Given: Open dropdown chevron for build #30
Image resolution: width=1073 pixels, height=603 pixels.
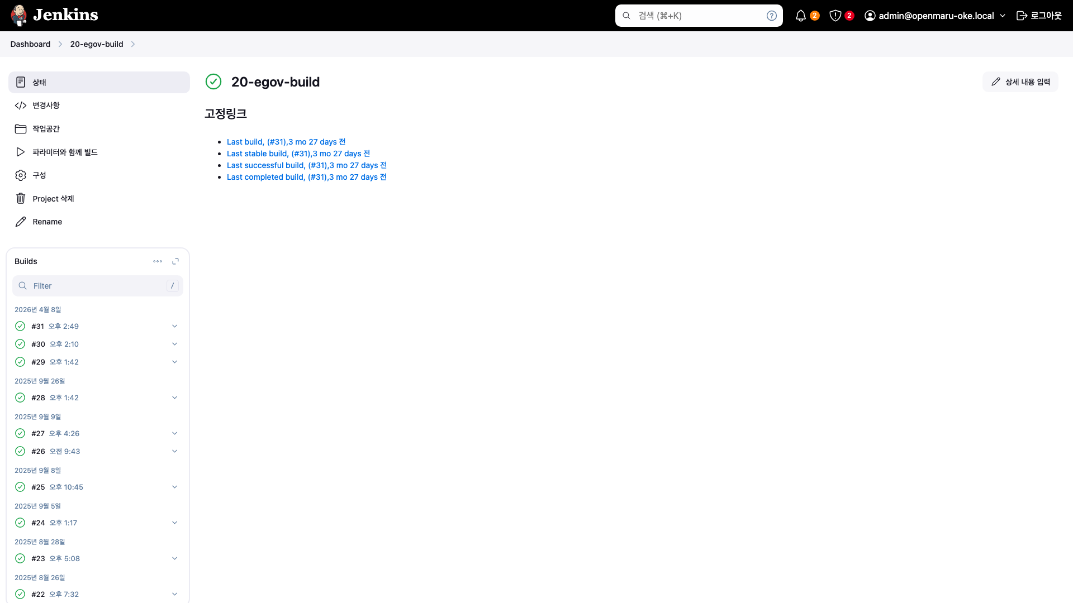Looking at the screenshot, I should click(x=174, y=344).
